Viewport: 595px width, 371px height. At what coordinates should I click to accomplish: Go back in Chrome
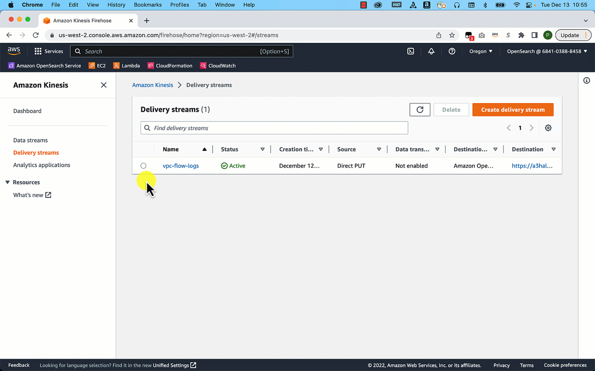(9, 35)
